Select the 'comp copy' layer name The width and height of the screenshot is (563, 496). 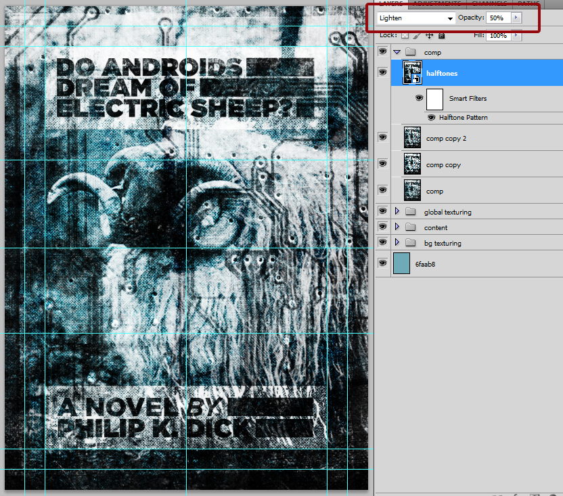pyautogui.click(x=443, y=165)
